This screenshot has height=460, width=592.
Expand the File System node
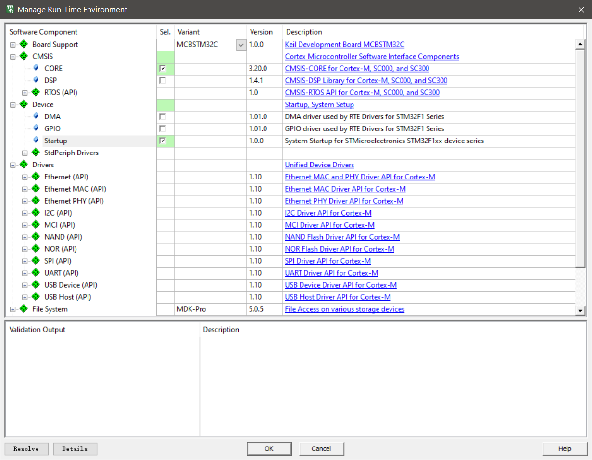tap(13, 309)
